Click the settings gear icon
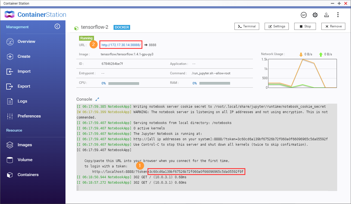351x204 pixels. click(x=315, y=15)
